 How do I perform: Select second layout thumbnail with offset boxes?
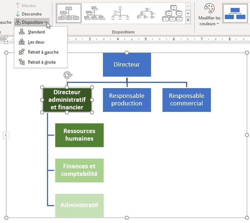click(95, 13)
